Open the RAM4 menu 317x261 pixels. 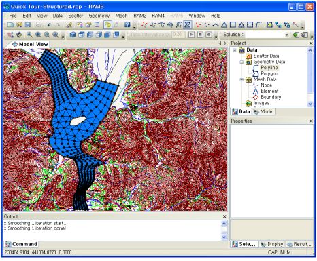tap(158, 16)
